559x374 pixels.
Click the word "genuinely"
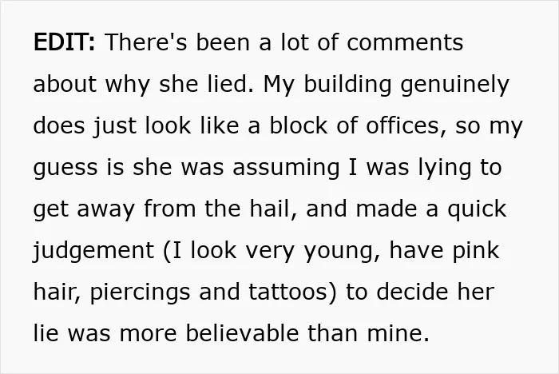[x=455, y=86]
